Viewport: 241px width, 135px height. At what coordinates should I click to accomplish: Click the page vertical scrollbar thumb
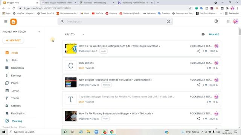pos(239,32)
